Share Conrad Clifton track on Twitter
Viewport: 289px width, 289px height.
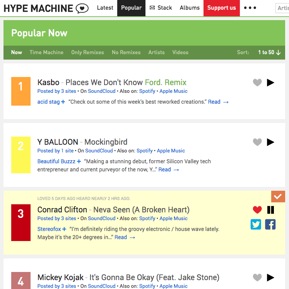click(256, 224)
